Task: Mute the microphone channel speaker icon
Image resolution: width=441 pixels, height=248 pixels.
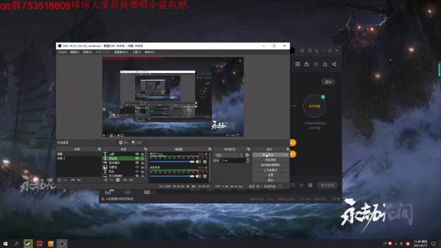Action: tap(198, 162)
